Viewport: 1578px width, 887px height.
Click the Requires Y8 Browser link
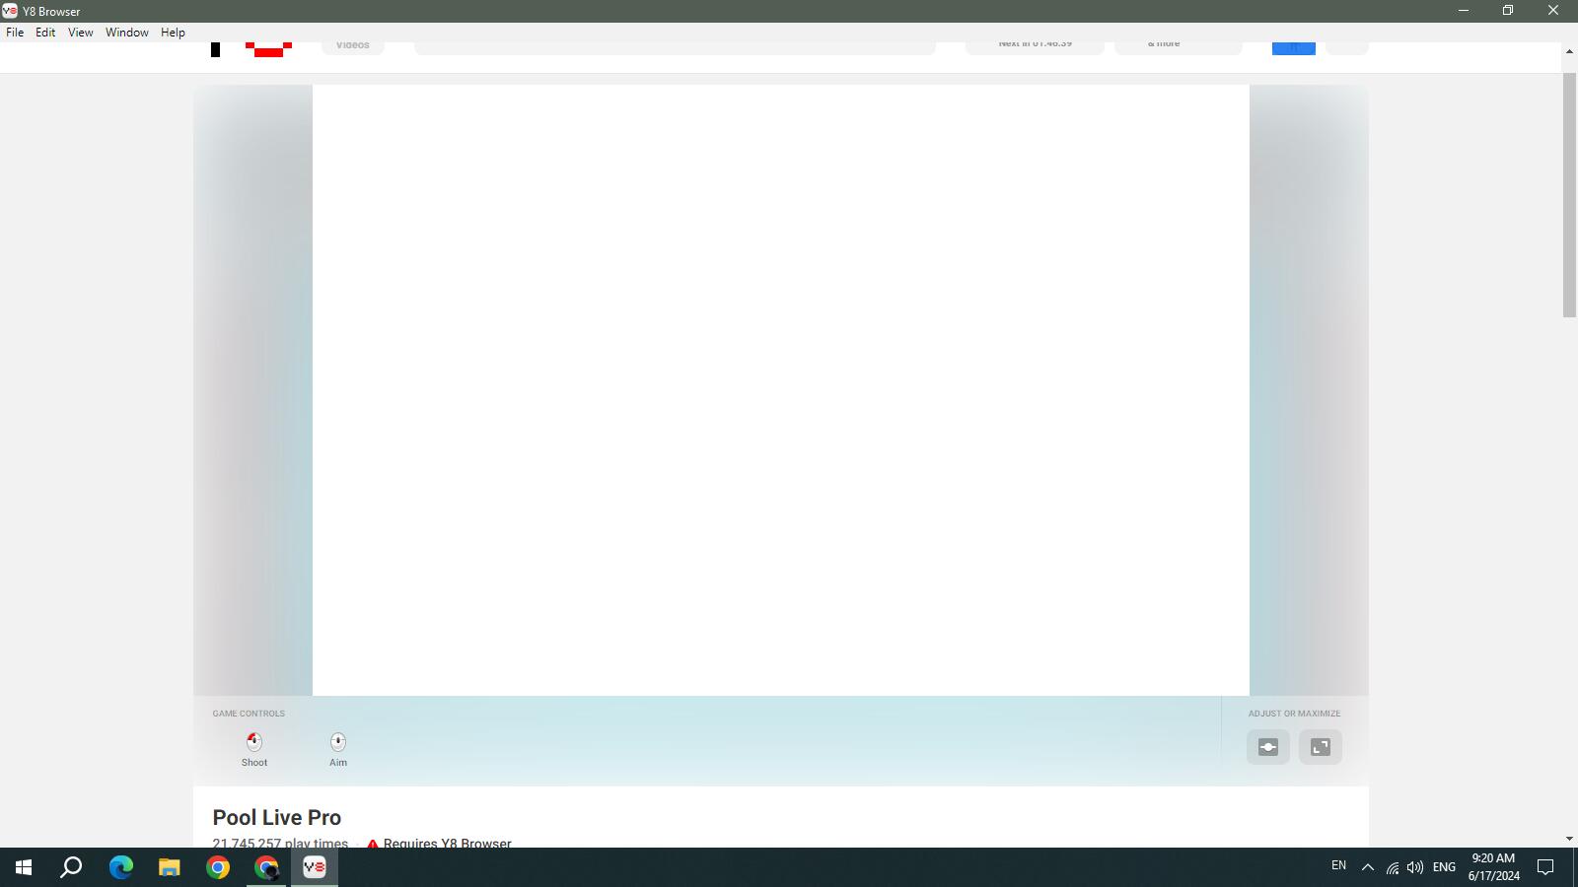[x=447, y=843]
